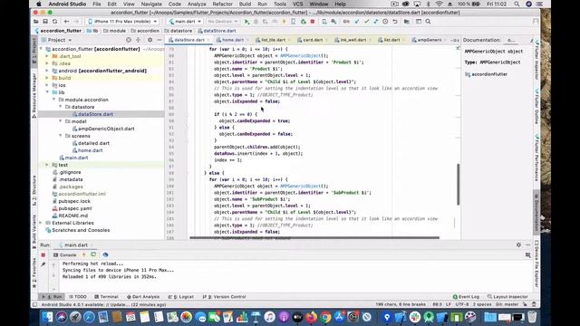This screenshot has width=580, height=326.
Task: Collapse the datastore folder in tree
Action: click(x=61, y=107)
